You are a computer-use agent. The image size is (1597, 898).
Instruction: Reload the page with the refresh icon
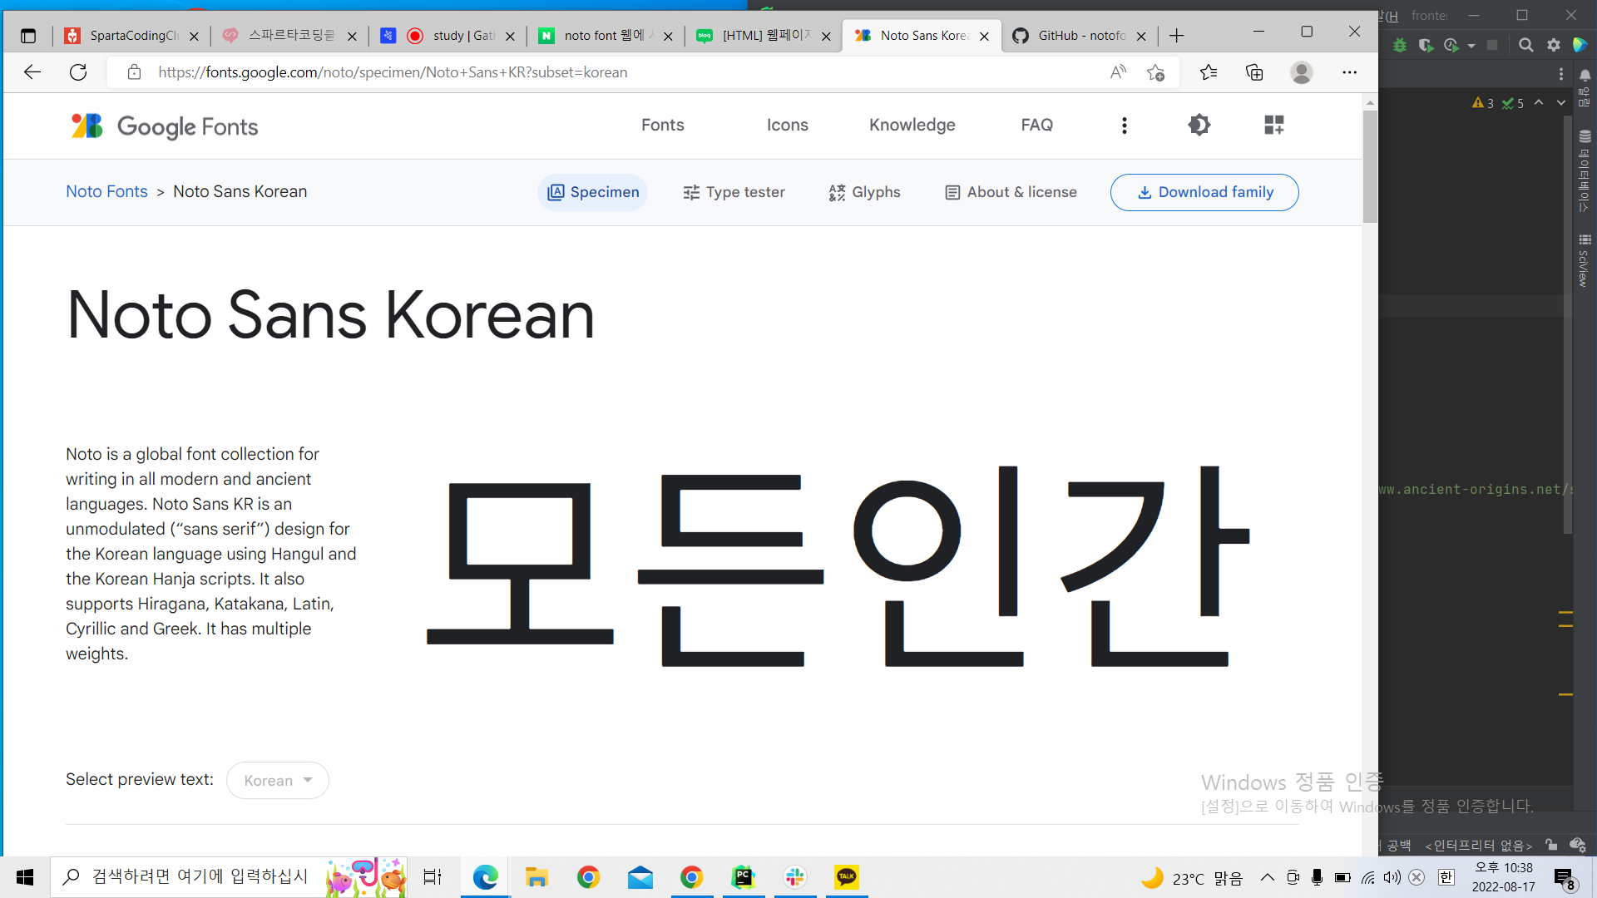point(78,72)
